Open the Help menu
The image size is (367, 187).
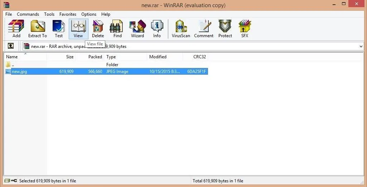pos(106,14)
